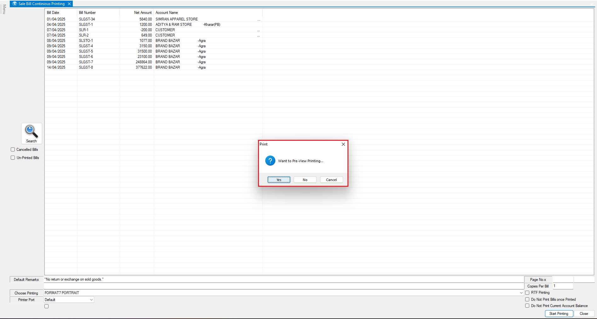Click into the Copies Per Bill field
This screenshot has height=319, width=597.
[563, 286]
